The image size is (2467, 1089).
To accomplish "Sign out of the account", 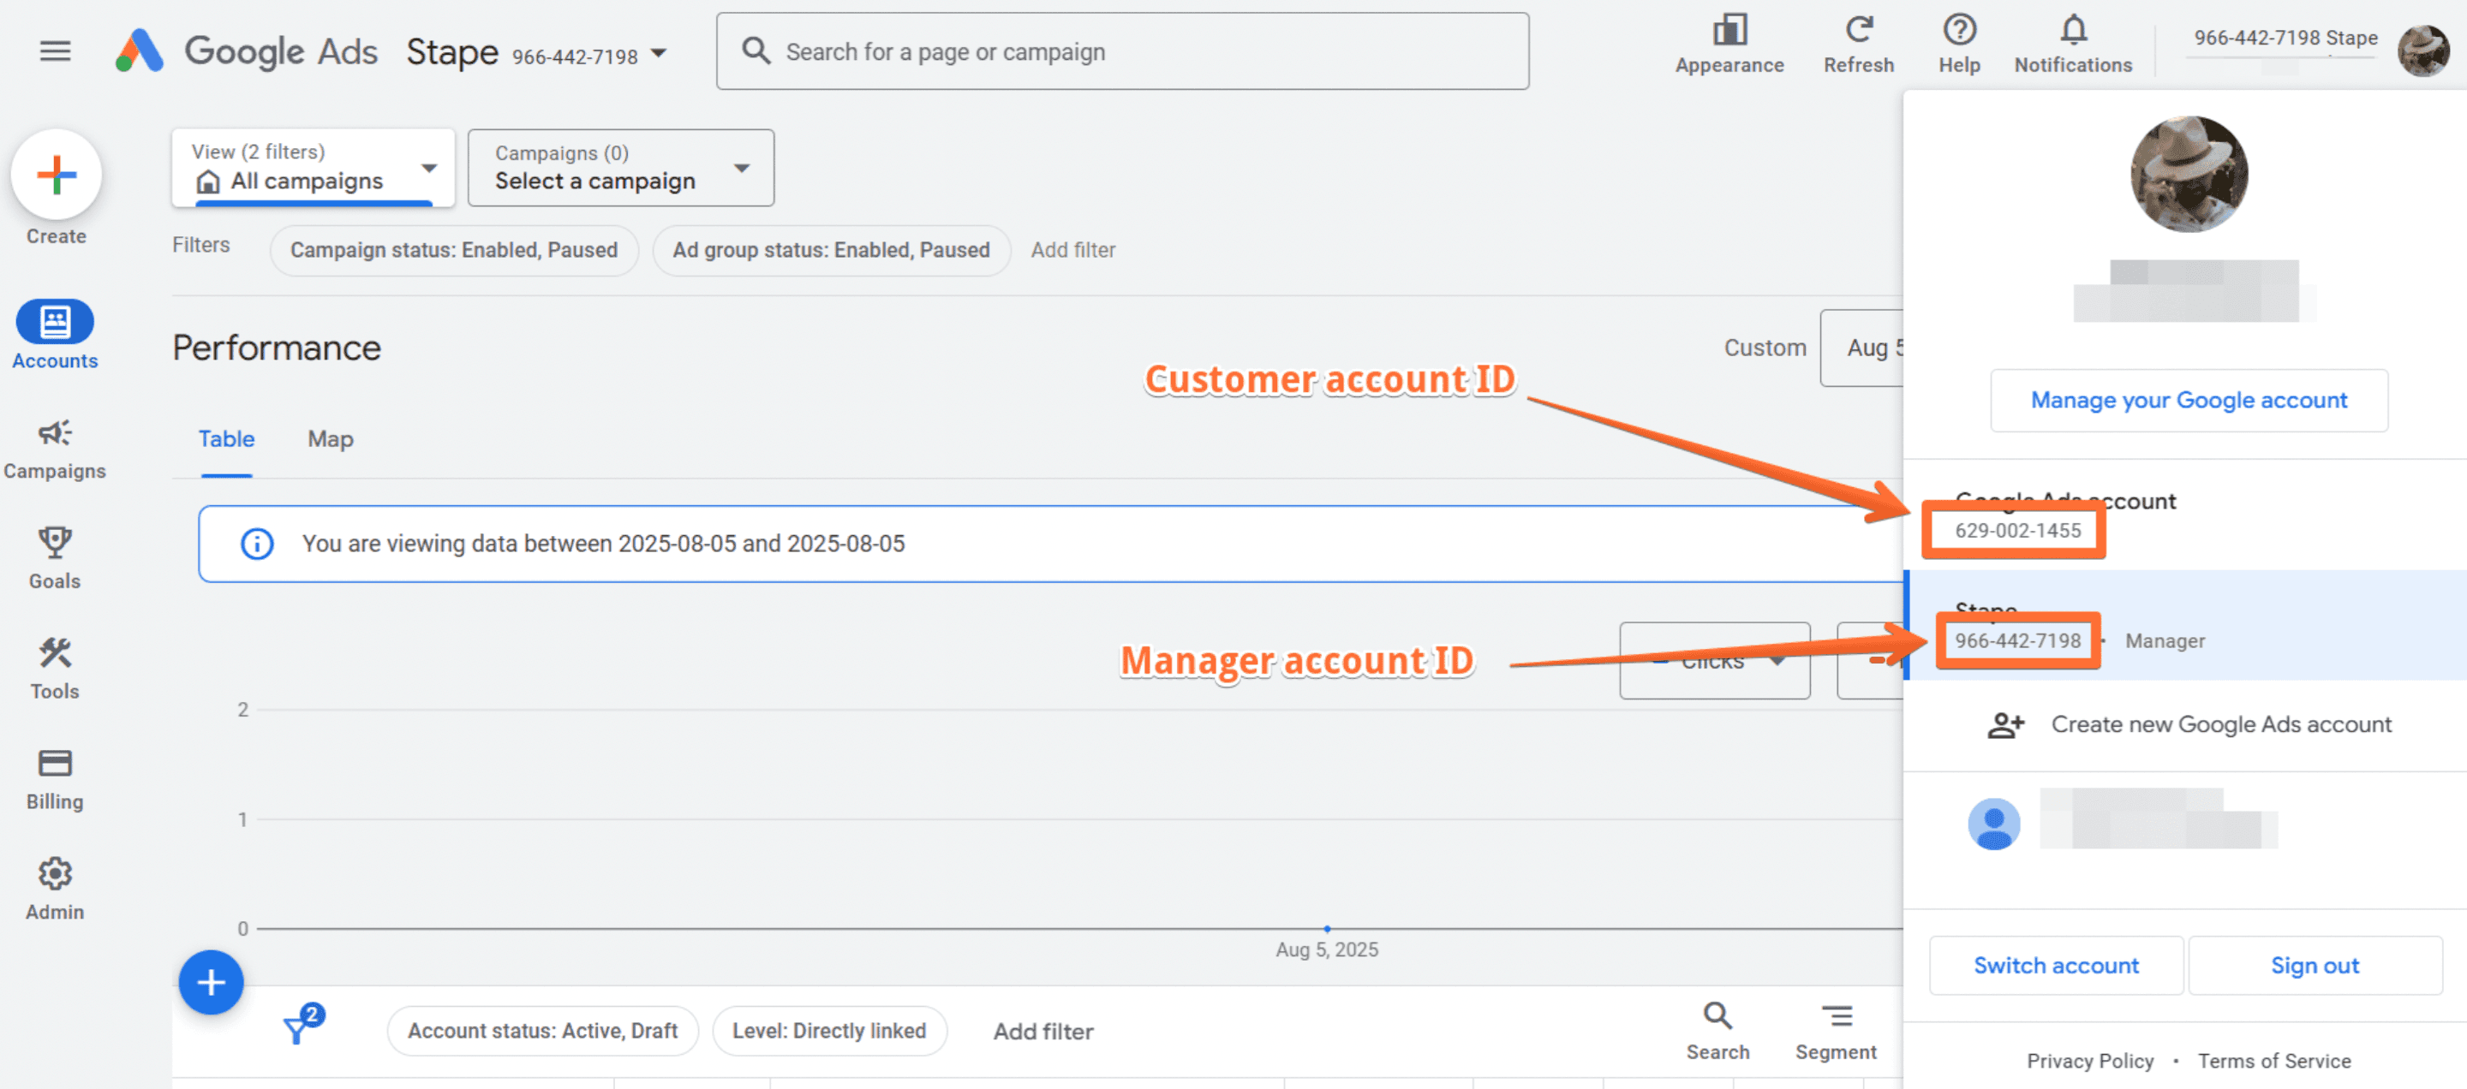I will 2315,965.
